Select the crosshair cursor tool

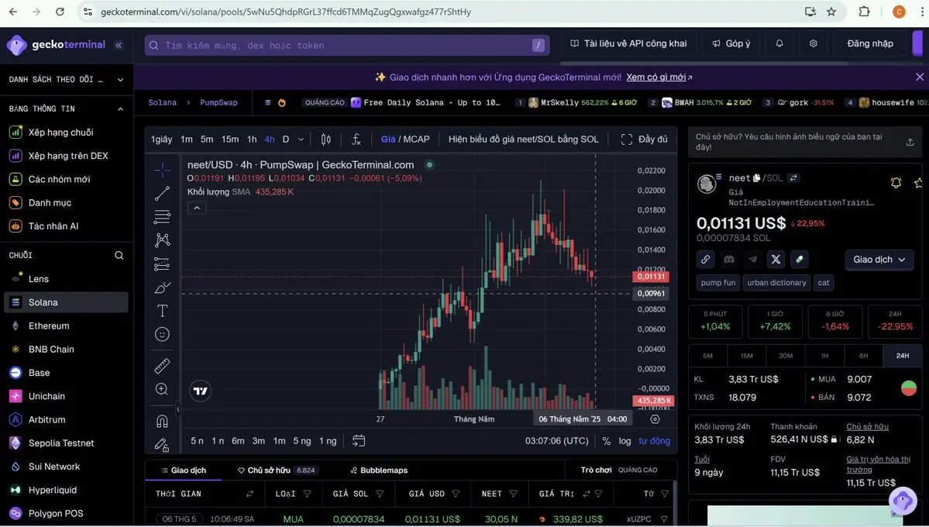pyautogui.click(x=162, y=170)
